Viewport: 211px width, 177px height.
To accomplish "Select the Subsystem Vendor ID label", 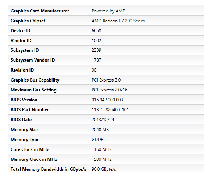I will 33,60.
